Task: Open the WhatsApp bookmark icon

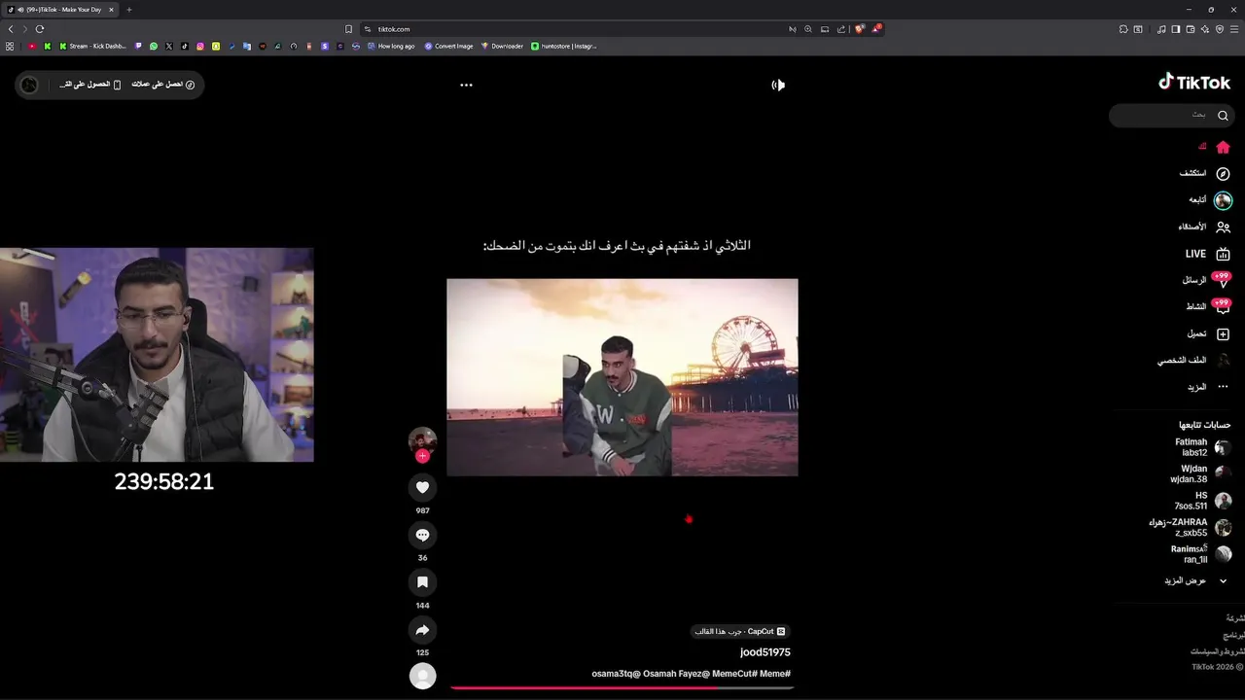Action: (154, 46)
